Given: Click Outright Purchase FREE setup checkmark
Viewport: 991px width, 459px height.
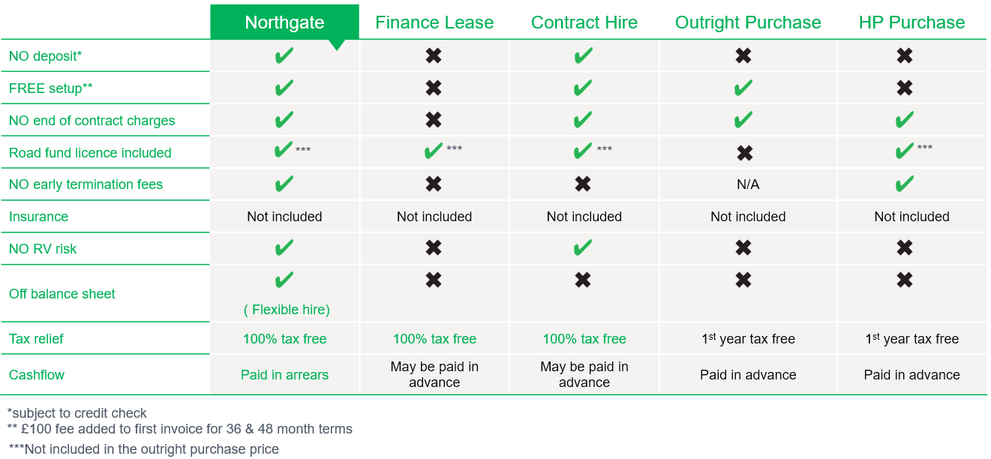Looking at the screenshot, I should coord(743,88).
